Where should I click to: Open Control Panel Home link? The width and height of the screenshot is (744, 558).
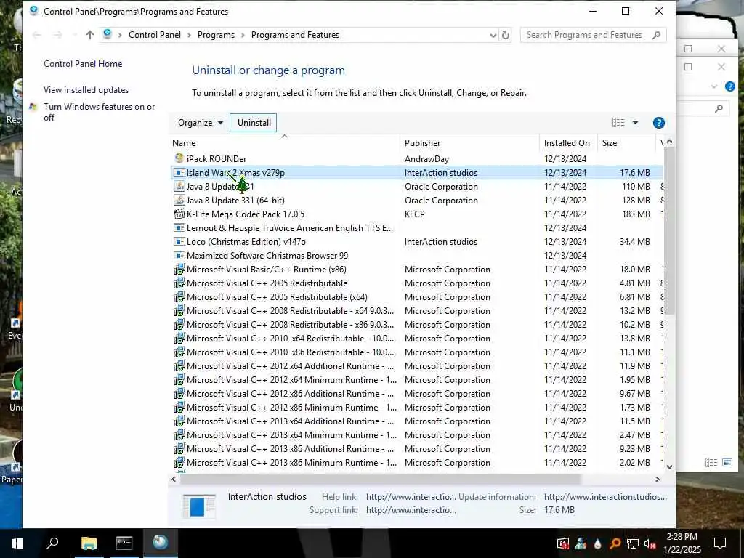tap(83, 64)
